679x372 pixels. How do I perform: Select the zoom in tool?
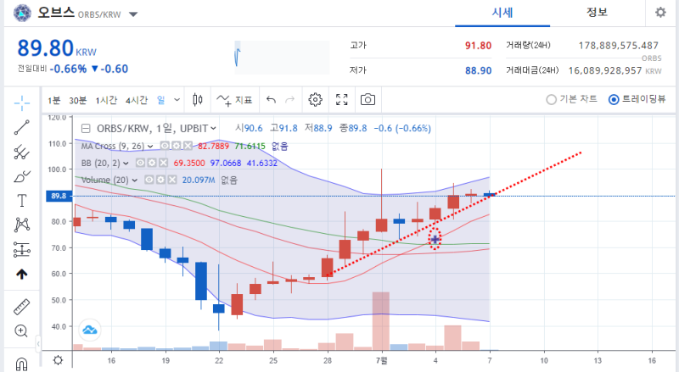click(22, 331)
